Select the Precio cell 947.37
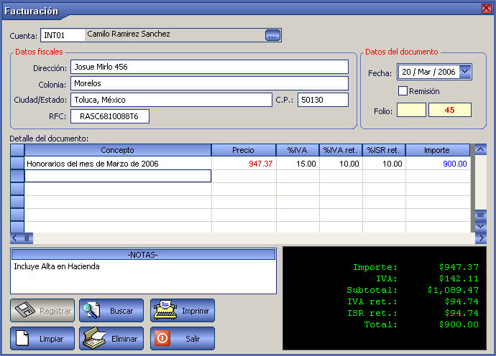 pos(244,164)
